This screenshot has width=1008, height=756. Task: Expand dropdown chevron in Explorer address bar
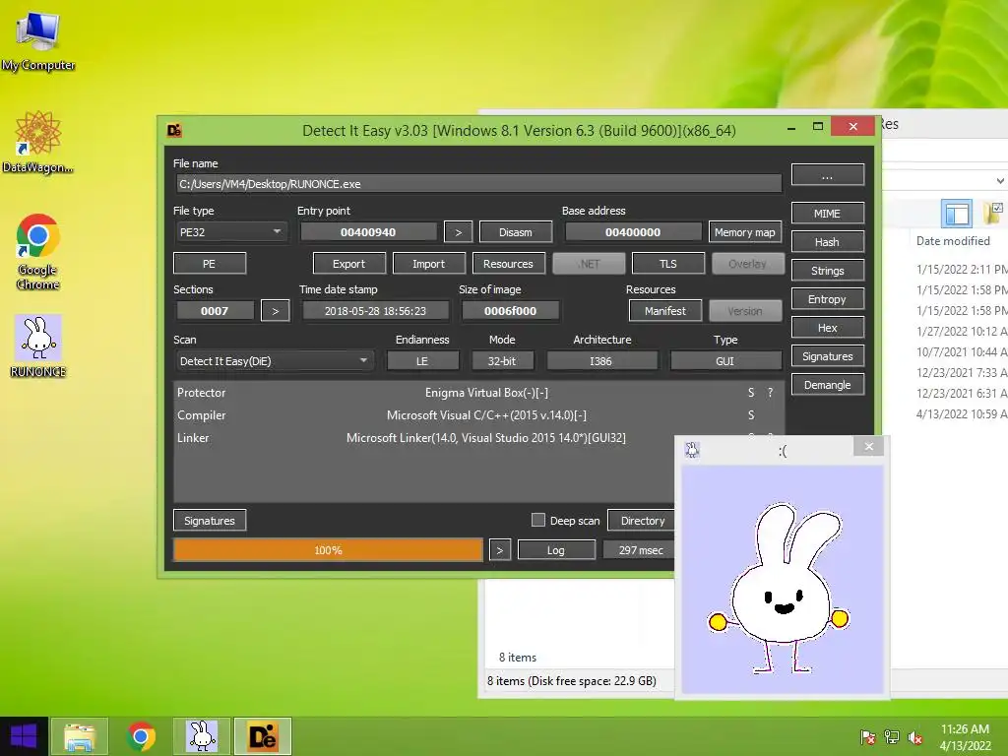1000,181
